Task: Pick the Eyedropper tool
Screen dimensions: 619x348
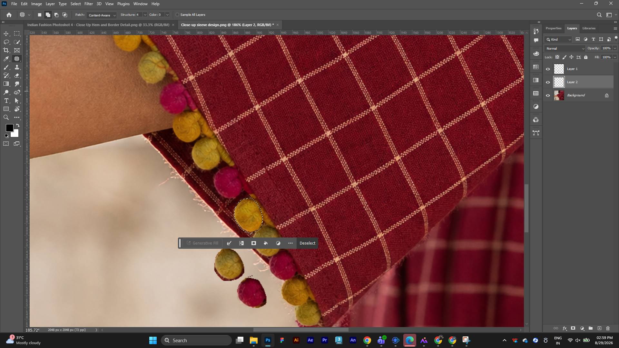Action: tap(6, 59)
